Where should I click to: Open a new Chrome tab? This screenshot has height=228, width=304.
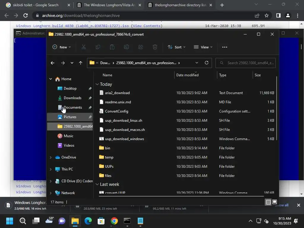coord(222,5)
